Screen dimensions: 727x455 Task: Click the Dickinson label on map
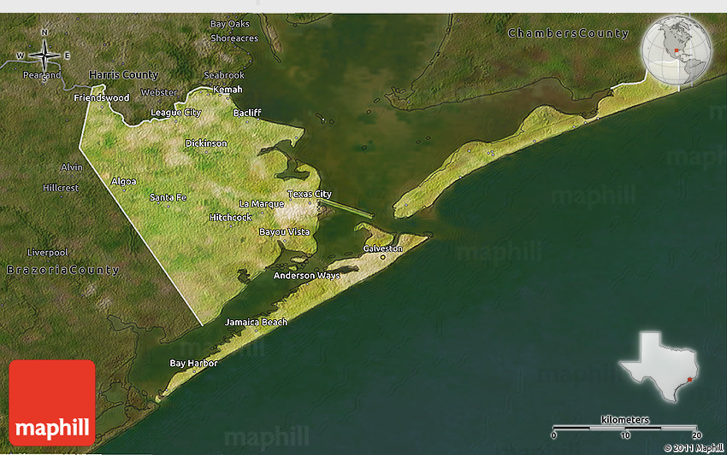pos(206,143)
